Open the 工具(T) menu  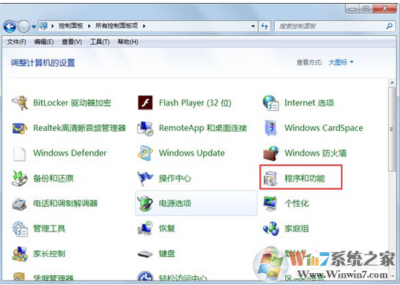100,42
